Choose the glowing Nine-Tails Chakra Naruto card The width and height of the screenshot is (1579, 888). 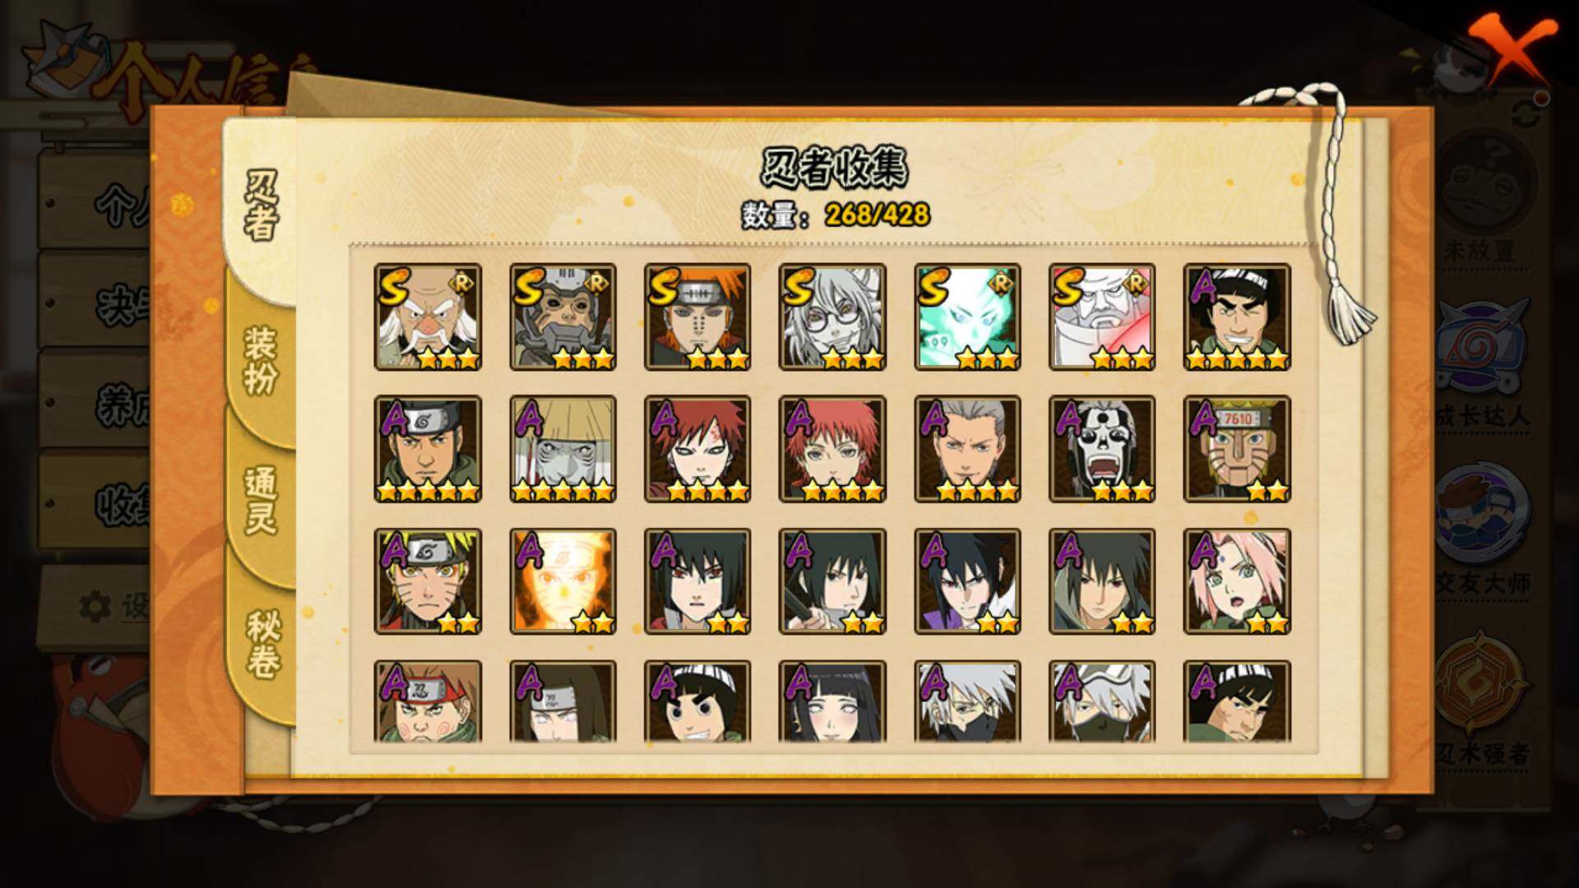click(563, 581)
